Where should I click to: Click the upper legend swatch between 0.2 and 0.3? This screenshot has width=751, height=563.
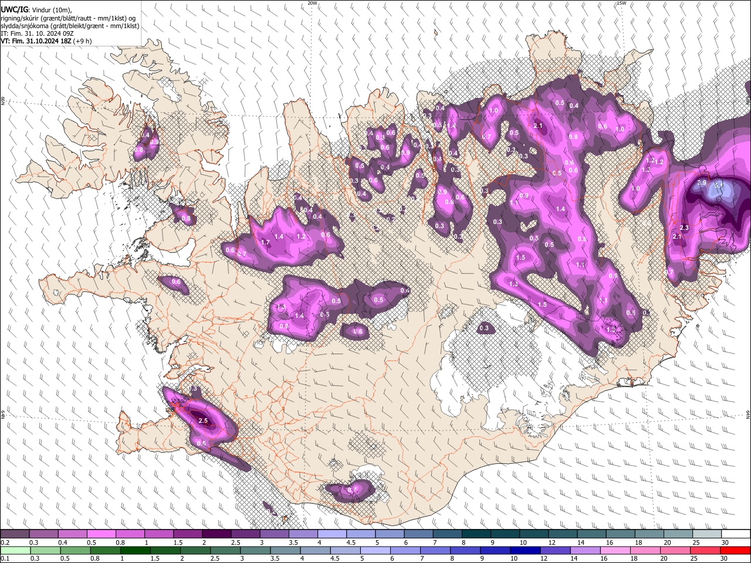pyautogui.click(x=15, y=534)
